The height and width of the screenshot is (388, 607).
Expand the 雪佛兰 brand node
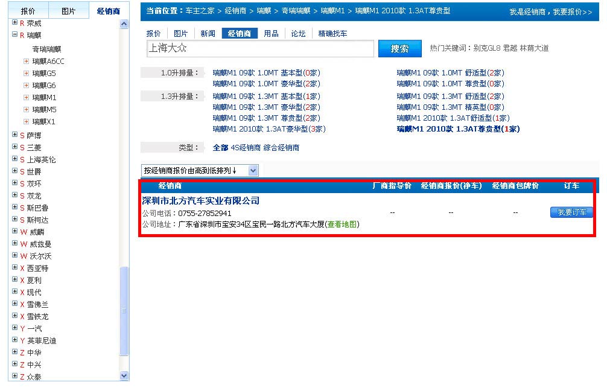(14, 304)
